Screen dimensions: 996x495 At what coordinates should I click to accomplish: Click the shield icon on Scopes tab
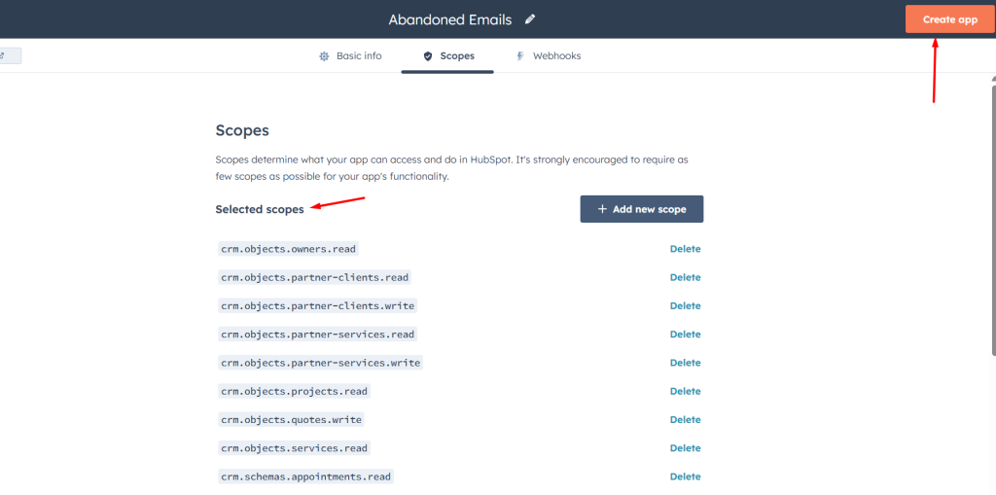(428, 55)
